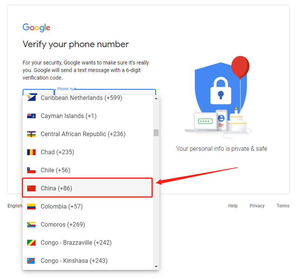The image size is (297, 279).
Task: Click the country list scrollbar thumb
Action: pos(156,133)
